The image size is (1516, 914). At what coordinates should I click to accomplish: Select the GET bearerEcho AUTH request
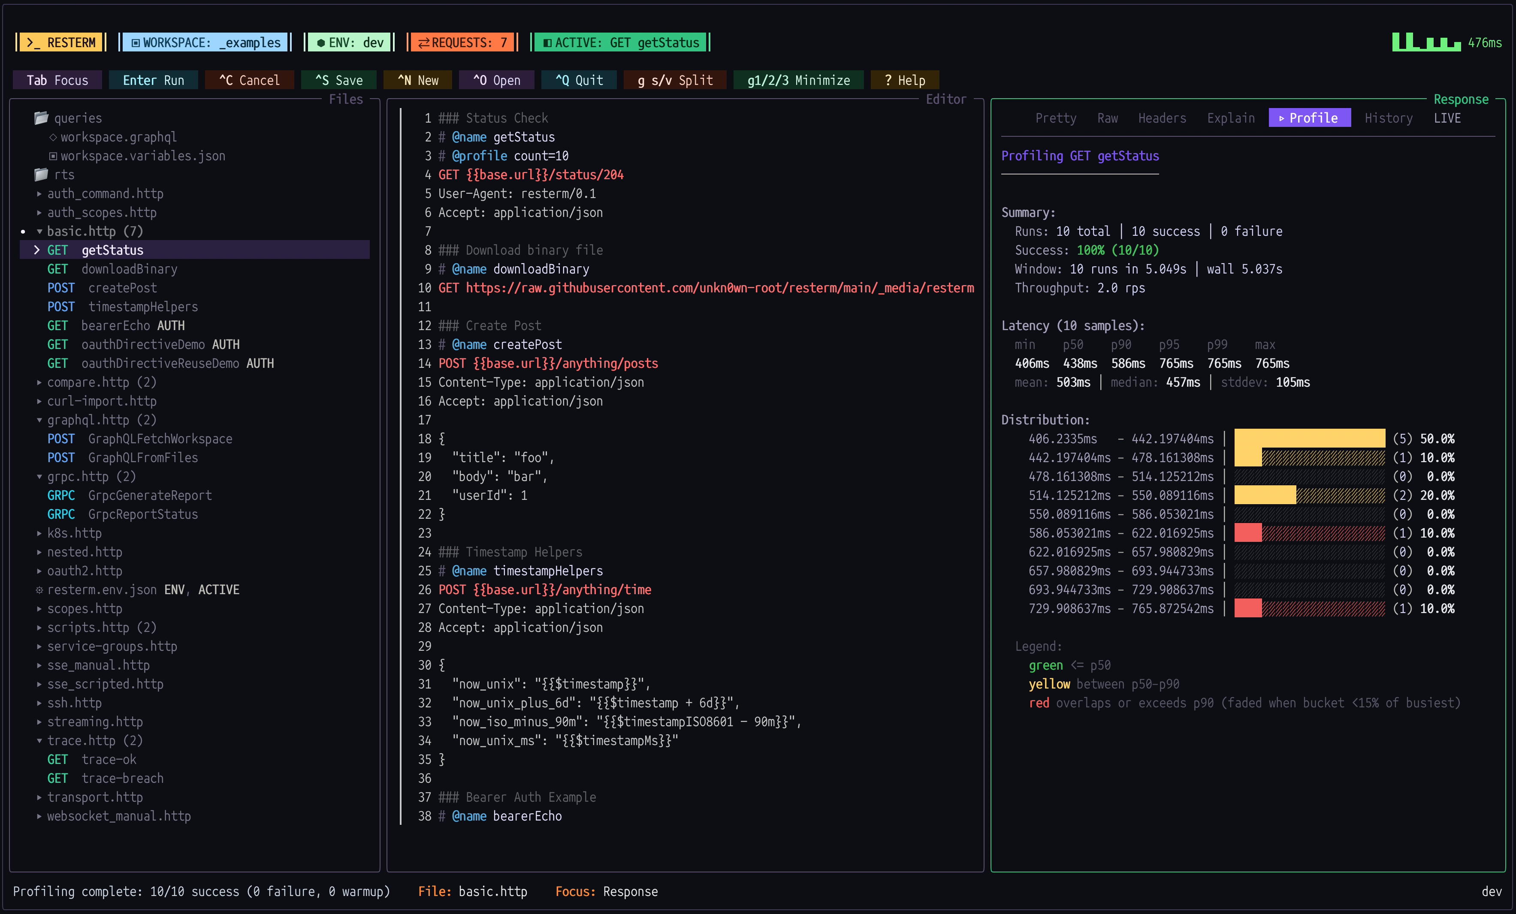click(116, 325)
